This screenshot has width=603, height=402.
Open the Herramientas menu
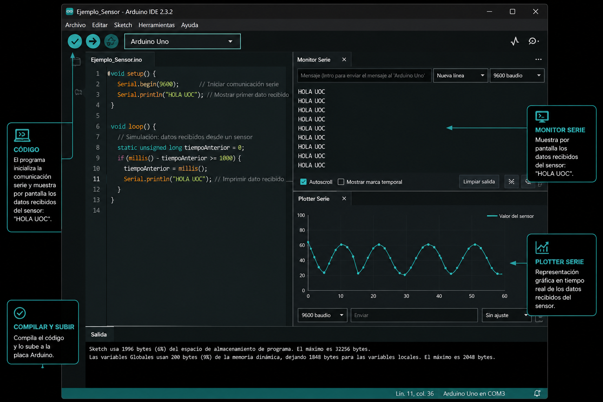point(157,25)
